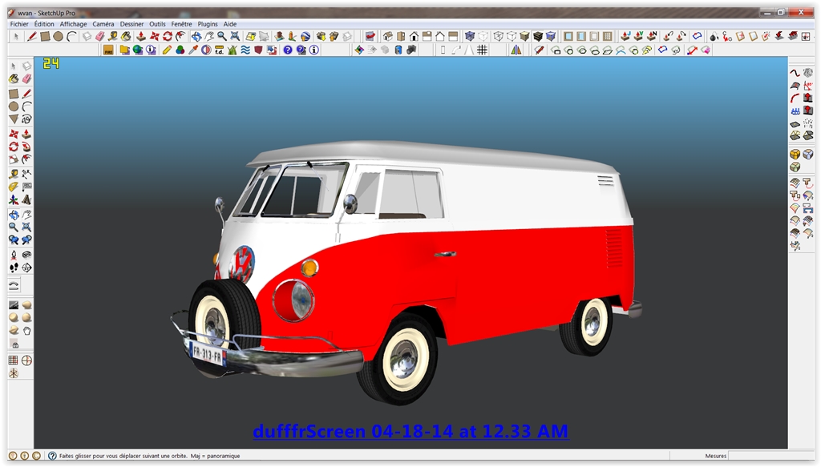The width and height of the screenshot is (821, 467).
Task: Select the Walk footprints tool
Action: pyautogui.click(x=14, y=268)
